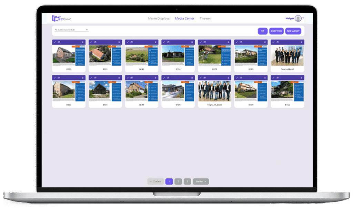Viewport: 353px width, 208px height.
Task: Delete asset 8043 via trash icon
Action: pos(155,42)
